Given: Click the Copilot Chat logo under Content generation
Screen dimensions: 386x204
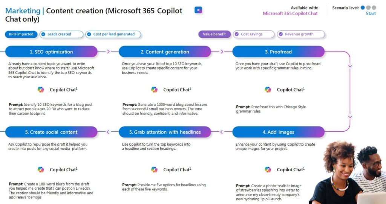Looking at the screenshot, I should [x=154, y=90].
